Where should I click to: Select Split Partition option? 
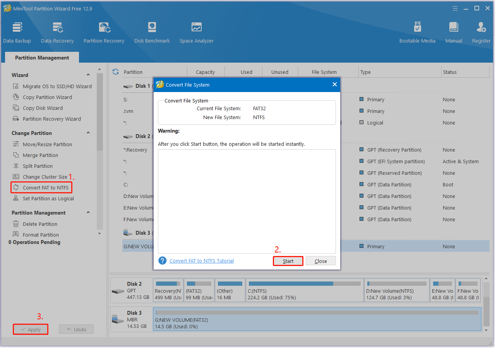tap(33, 166)
